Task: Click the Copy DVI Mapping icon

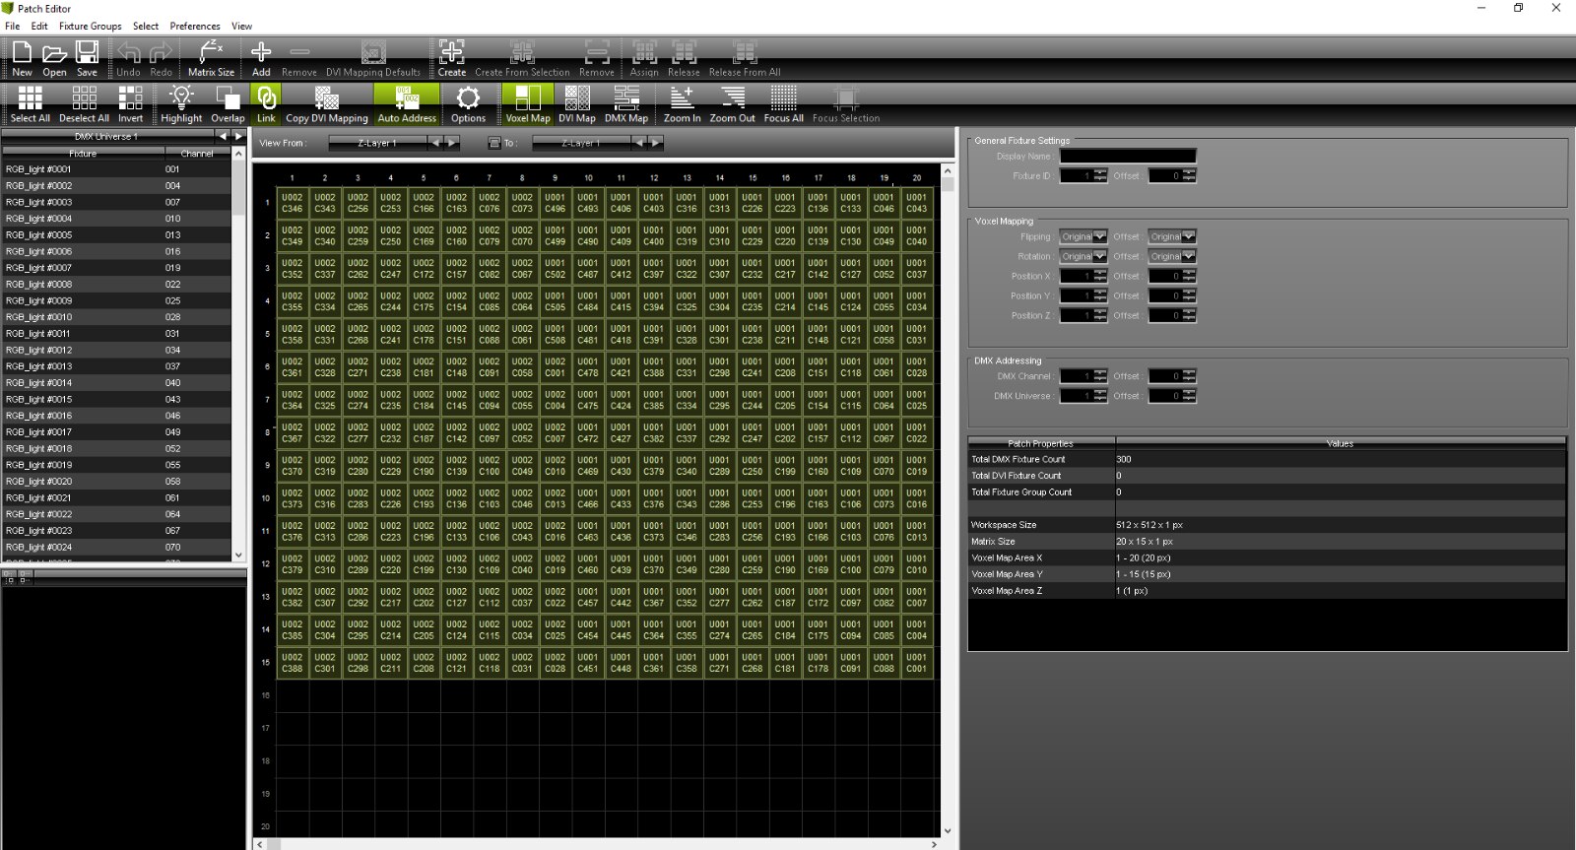Action: 326,103
